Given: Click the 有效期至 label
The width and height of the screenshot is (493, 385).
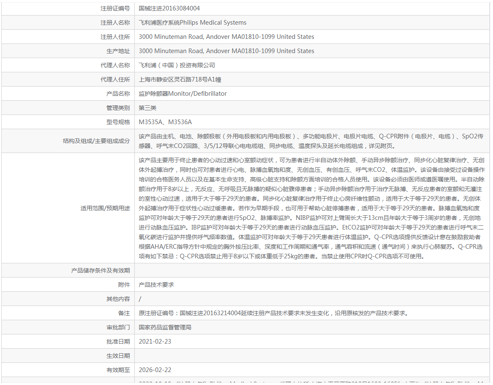Looking at the screenshot, I should click(118, 370).
